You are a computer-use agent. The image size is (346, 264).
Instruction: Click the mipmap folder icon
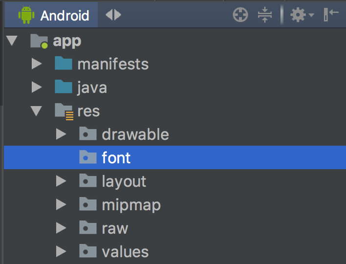coord(88,204)
